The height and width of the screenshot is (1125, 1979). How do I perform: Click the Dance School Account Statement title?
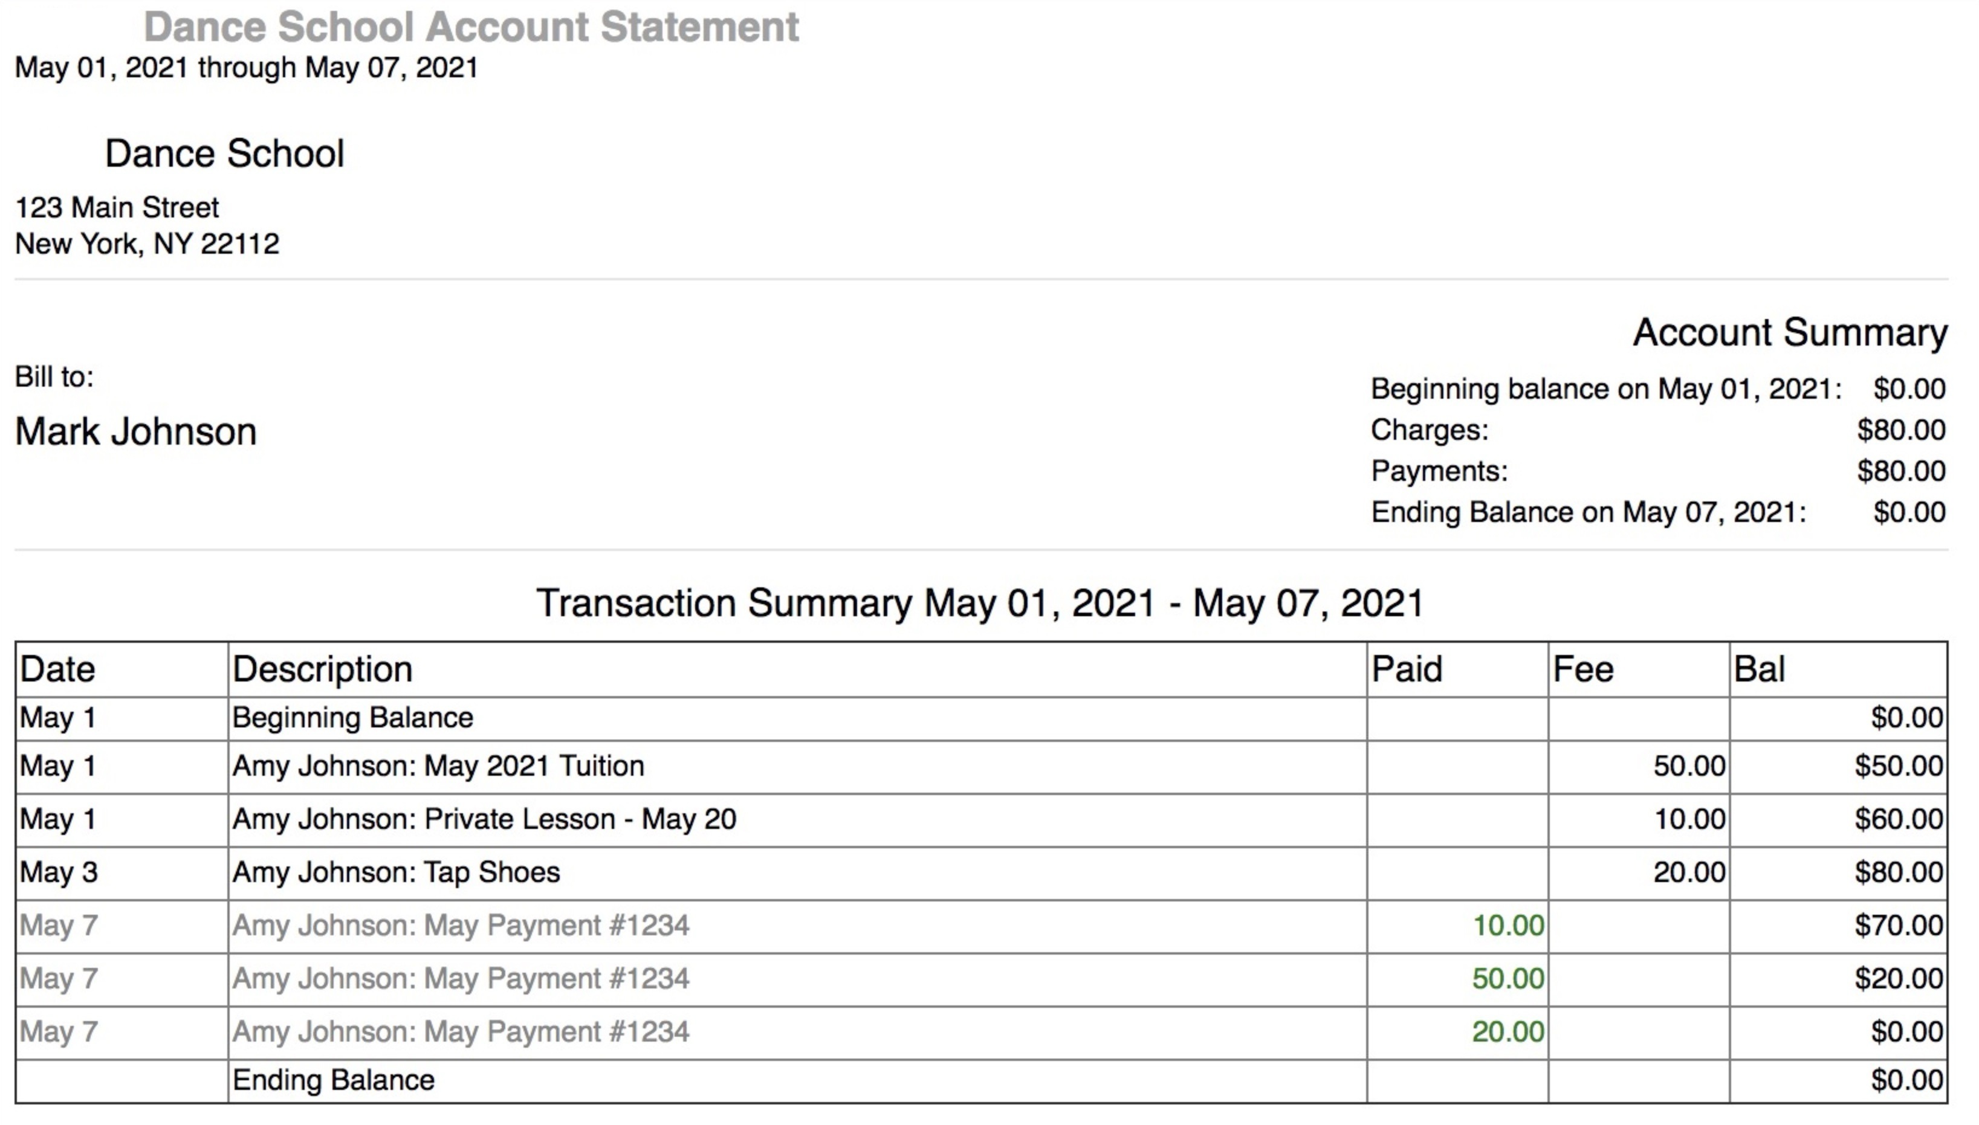[x=470, y=27]
